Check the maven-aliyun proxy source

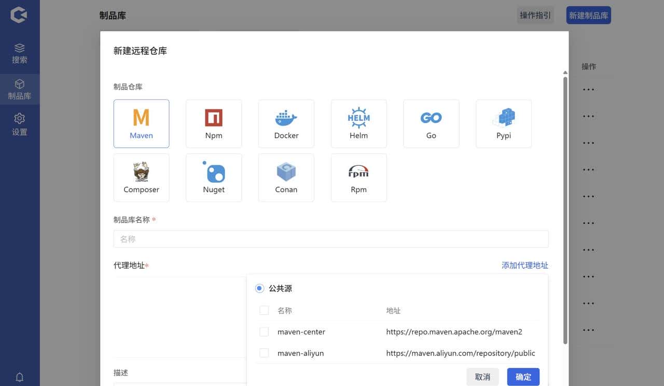[x=264, y=353]
